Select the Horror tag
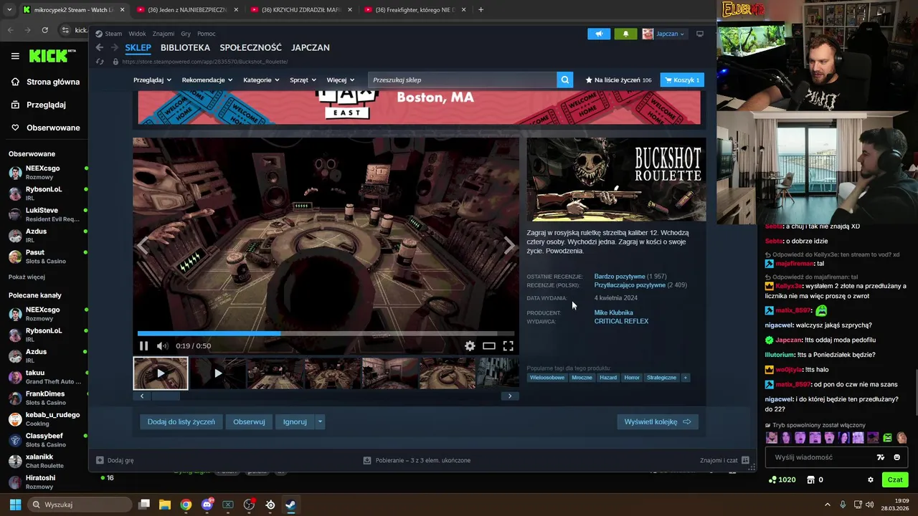 point(632,378)
